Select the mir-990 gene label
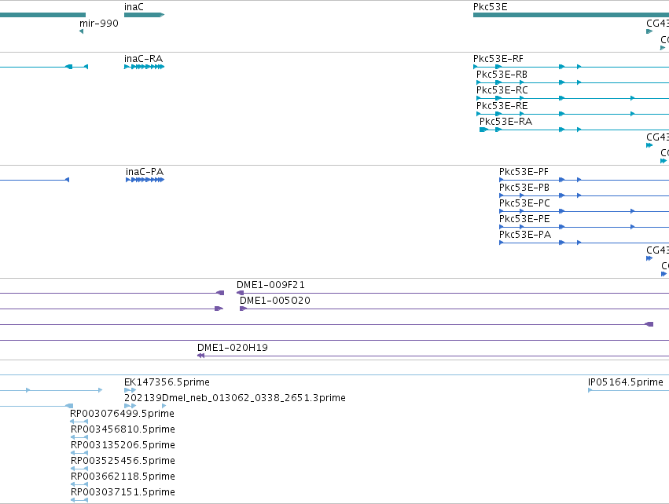The height and width of the screenshot is (504, 669). coord(98,24)
